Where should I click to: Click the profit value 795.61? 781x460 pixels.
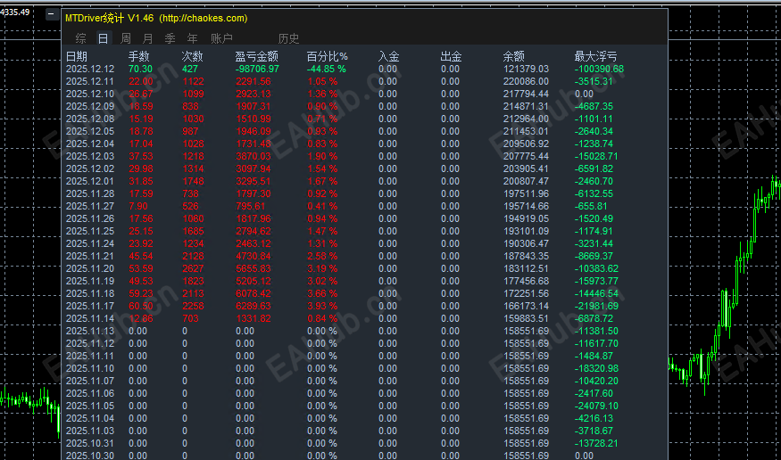[251, 207]
